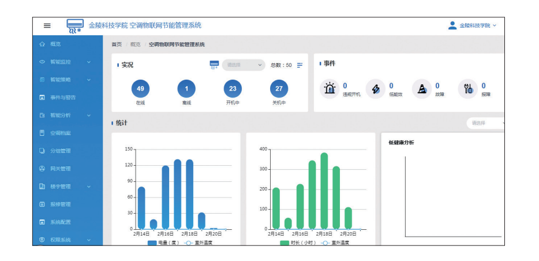
Task: Expand the 金陵科技学院 user account menu
Action: (x=473, y=25)
